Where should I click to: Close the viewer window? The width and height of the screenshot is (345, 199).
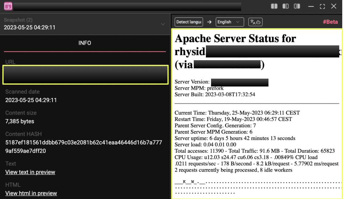tap(334, 6)
